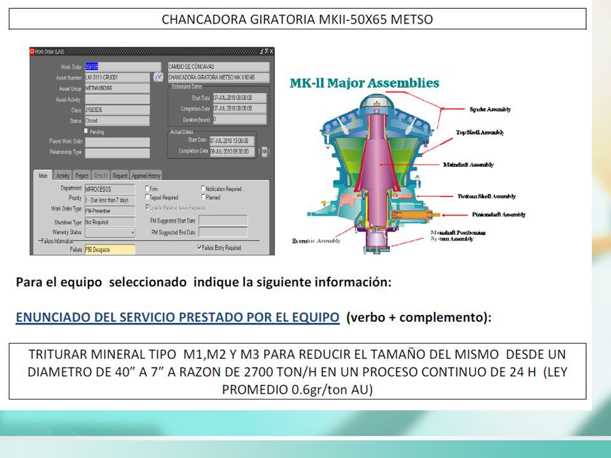Click the 'Spider Assembly' diagram label

(x=490, y=109)
